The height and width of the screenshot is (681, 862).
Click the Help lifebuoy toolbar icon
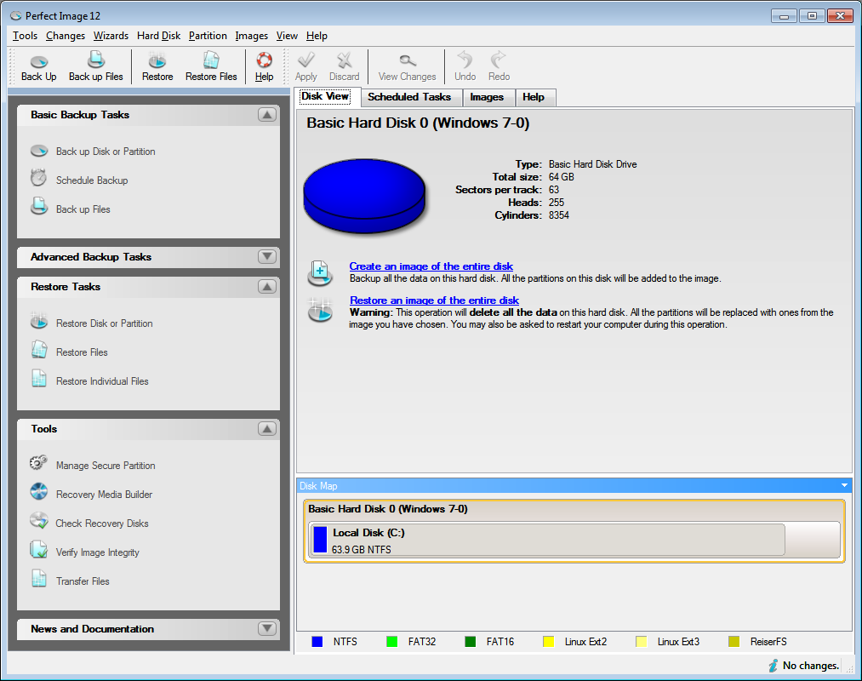(x=264, y=66)
